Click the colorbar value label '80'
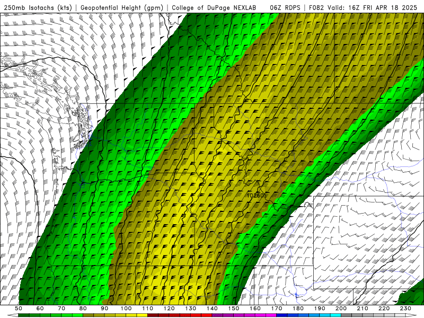Image resolution: width=424 pixels, height=318 pixels. click(x=83, y=308)
